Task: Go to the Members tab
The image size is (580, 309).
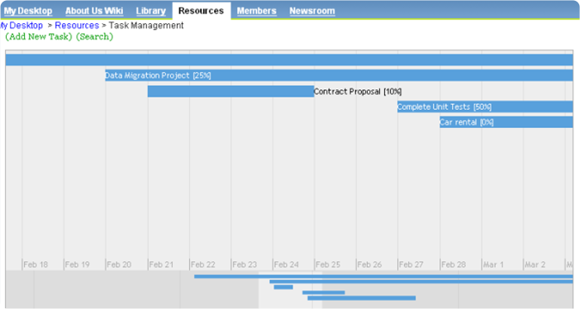Action: (256, 11)
